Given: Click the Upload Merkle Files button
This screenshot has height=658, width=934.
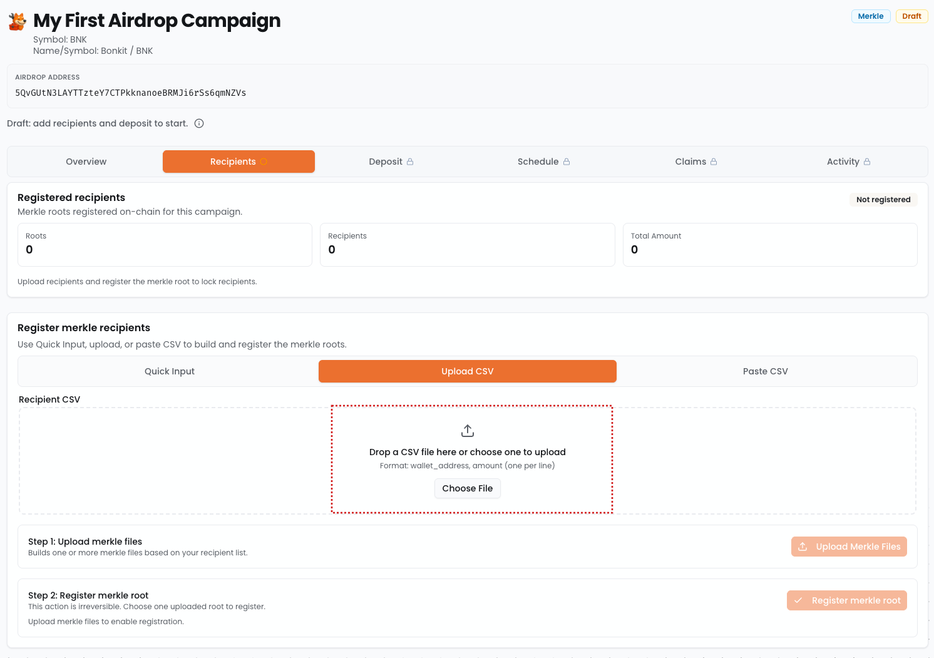Looking at the screenshot, I should coord(849,547).
